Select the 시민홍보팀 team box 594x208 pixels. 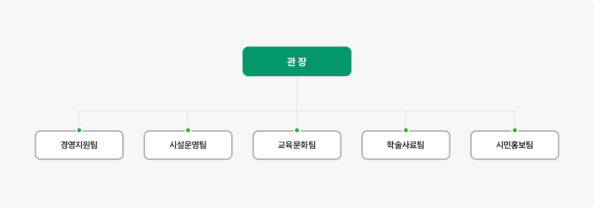(x=515, y=145)
